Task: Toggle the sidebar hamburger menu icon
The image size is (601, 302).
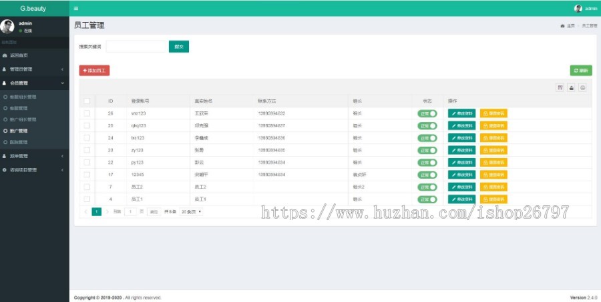Action: point(76,9)
